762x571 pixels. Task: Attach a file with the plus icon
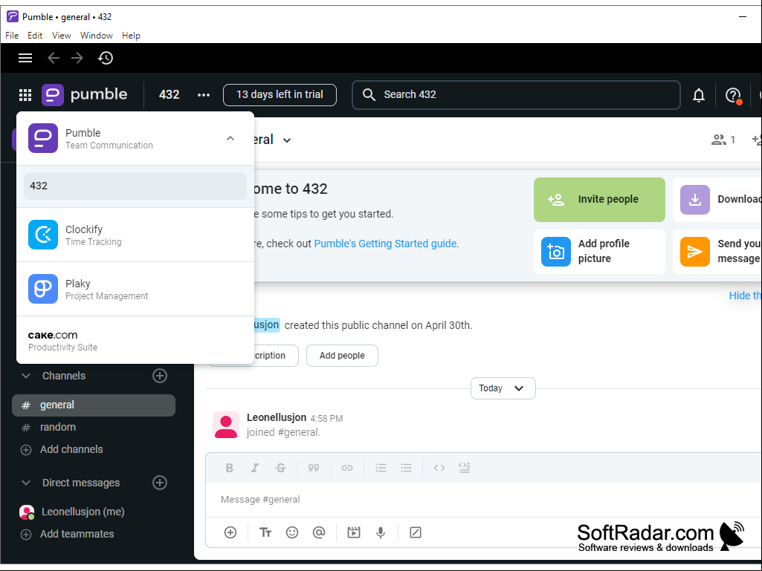[x=230, y=532]
